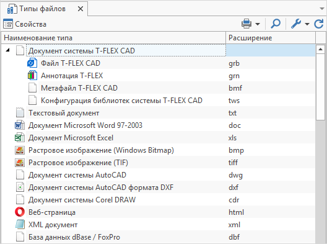The height and width of the screenshot is (244, 327).
Task: Click the wrench settings icon
Action: [x=296, y=24]
